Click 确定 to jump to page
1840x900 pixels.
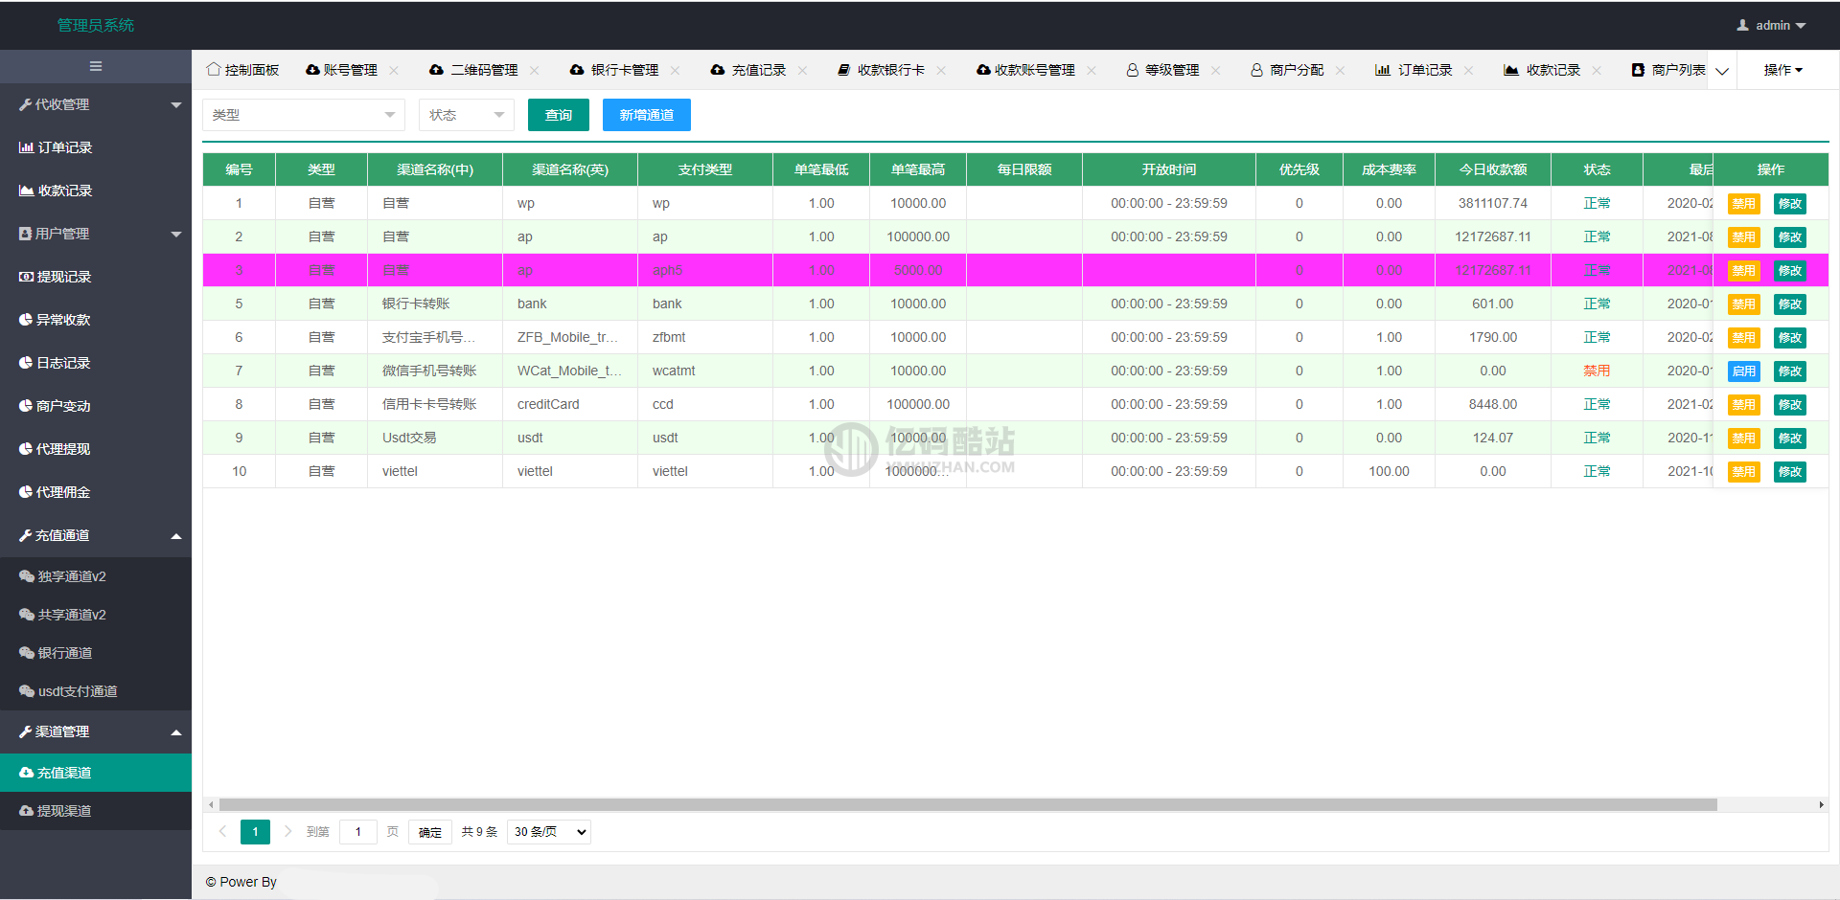tap(430, 832)
